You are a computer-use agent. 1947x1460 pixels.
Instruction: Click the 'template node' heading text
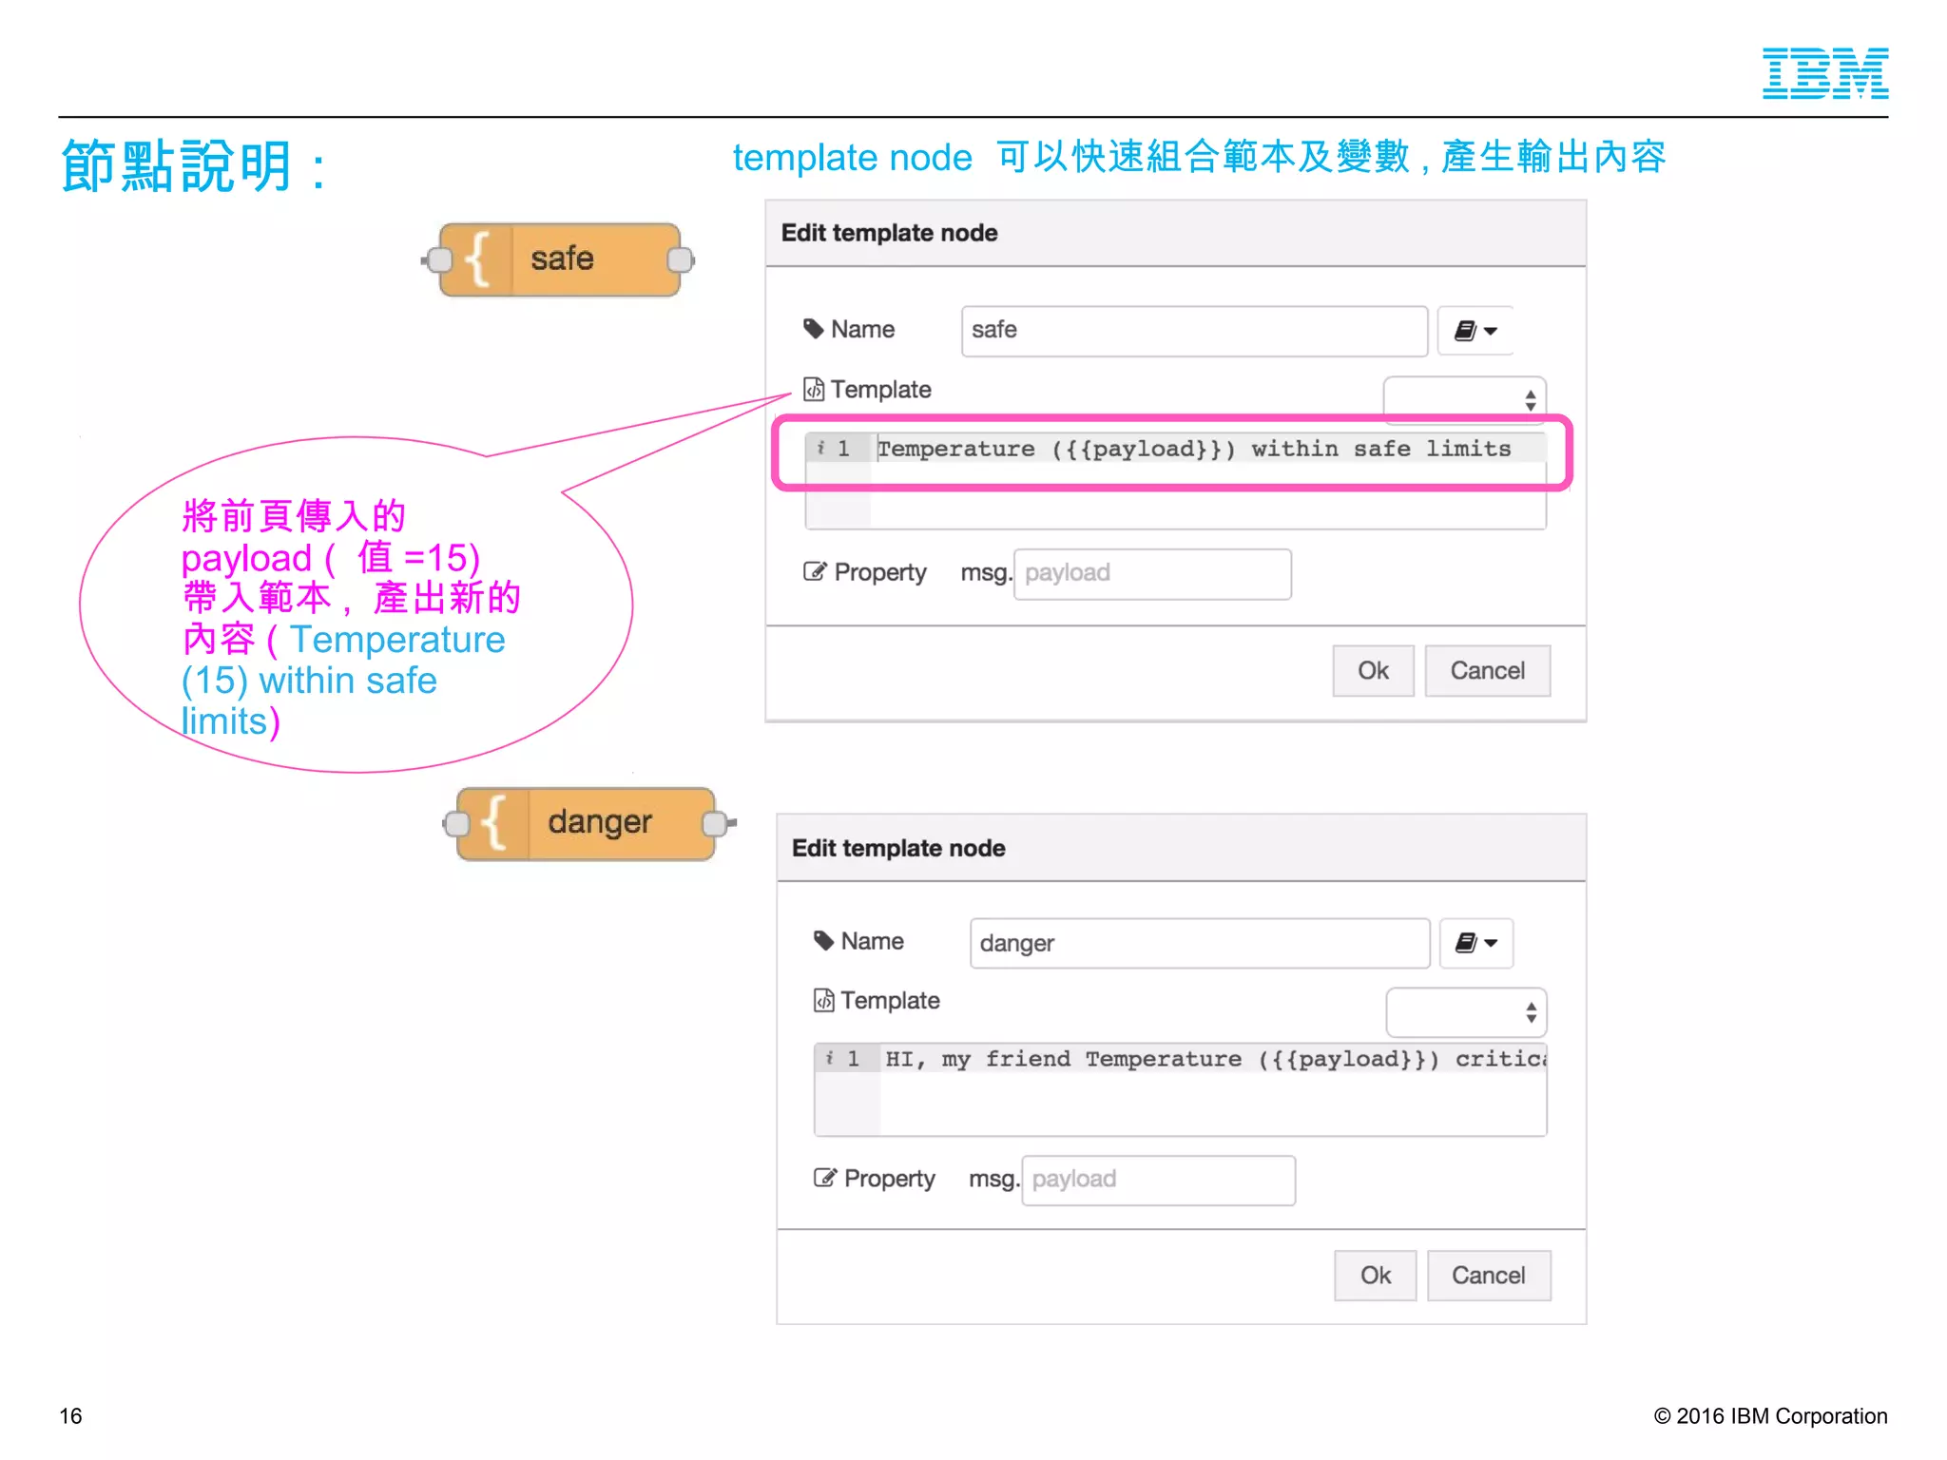pyautogui.click(x=852, y=158)
